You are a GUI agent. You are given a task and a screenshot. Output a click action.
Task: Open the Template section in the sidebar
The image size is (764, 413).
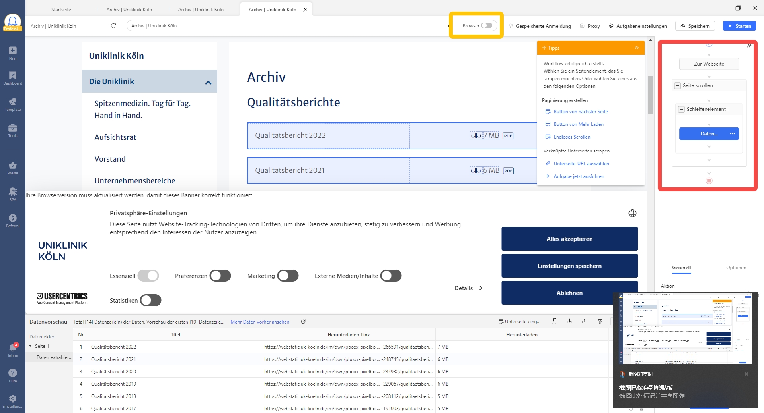(x=13, y=104)
